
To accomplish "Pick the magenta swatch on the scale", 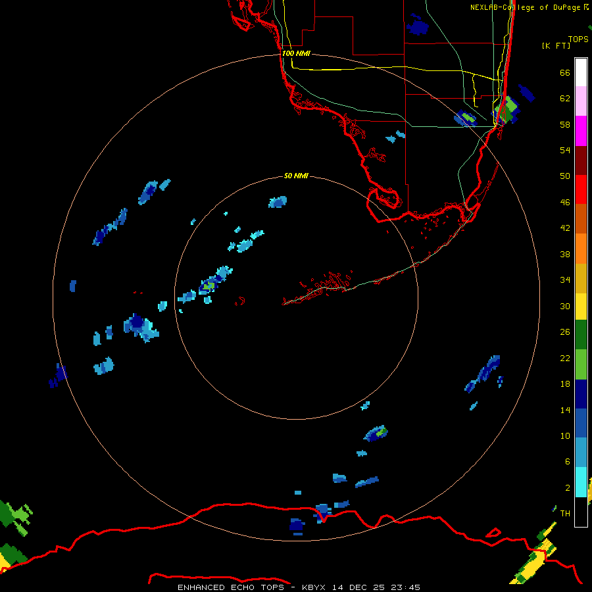I will (581, 131).
